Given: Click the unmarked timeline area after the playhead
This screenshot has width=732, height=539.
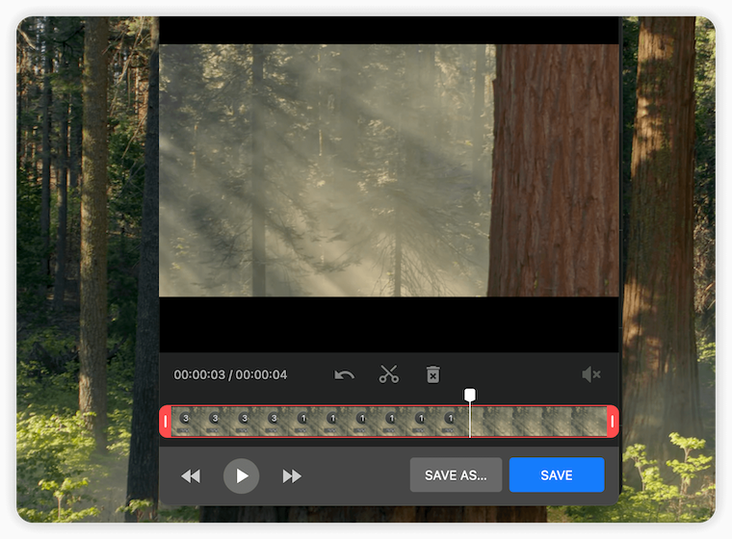Looking at the screenshot, I should coord(539,422).
